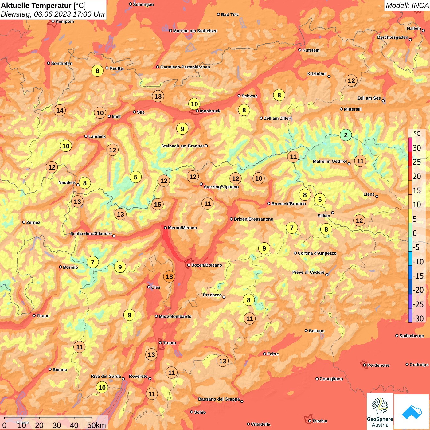
Task: Click the -30 value on the temperature legend
Action: (418, 319)
